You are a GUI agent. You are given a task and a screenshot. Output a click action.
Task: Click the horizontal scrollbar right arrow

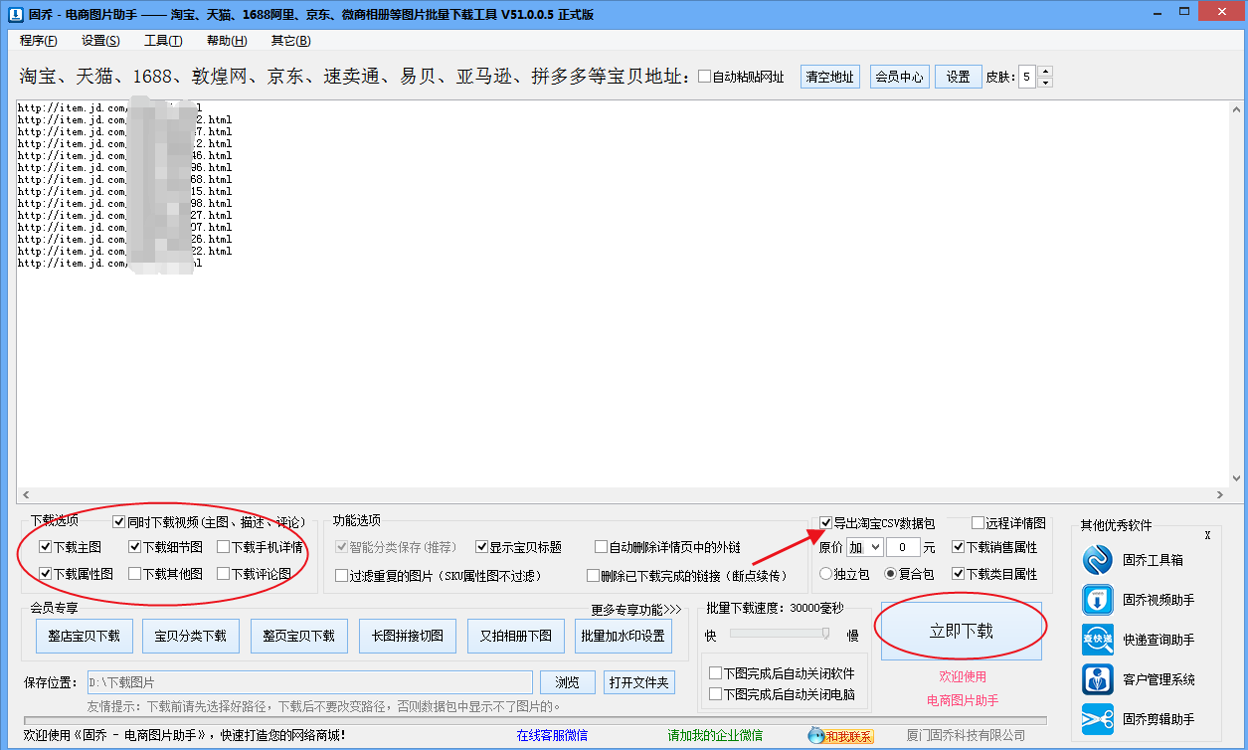pos(1218,494)
